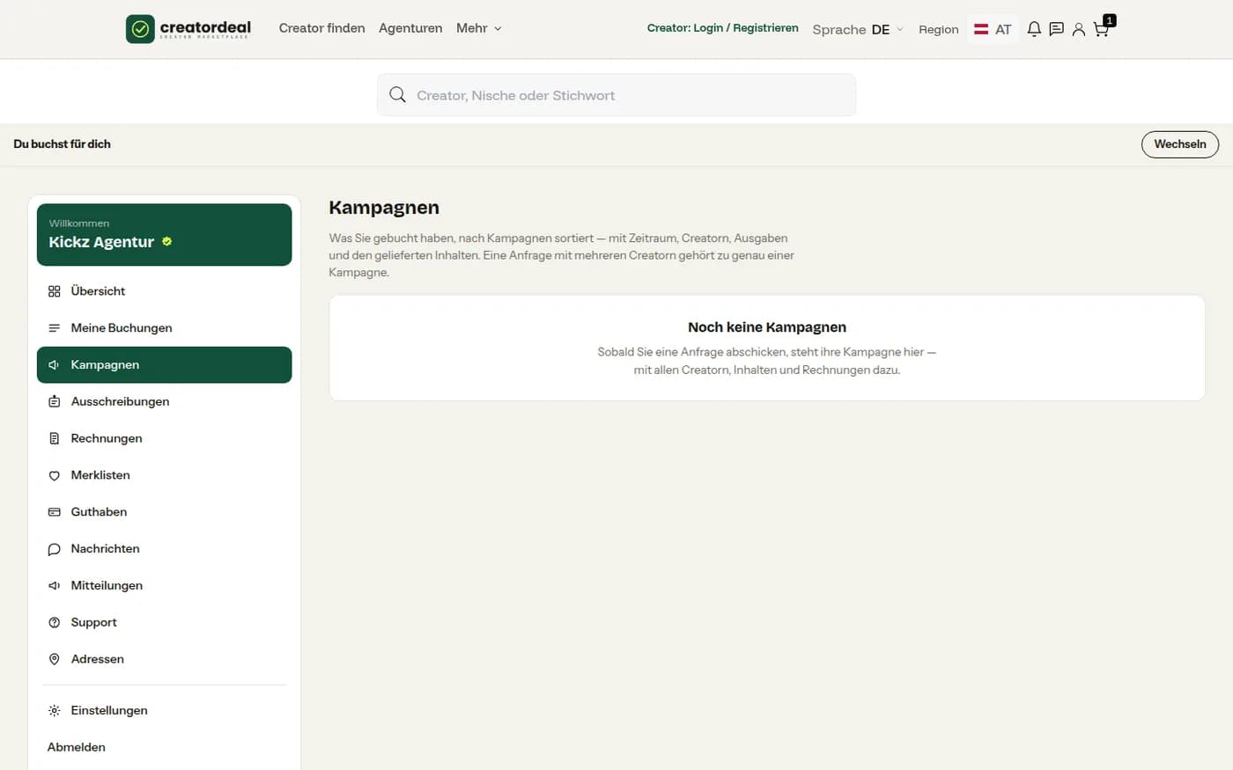
Task: Click the Übersicht grid icon
Action: point(54,291)
